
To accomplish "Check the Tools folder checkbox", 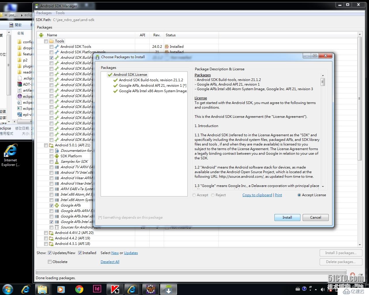I will tap(46, 41).
